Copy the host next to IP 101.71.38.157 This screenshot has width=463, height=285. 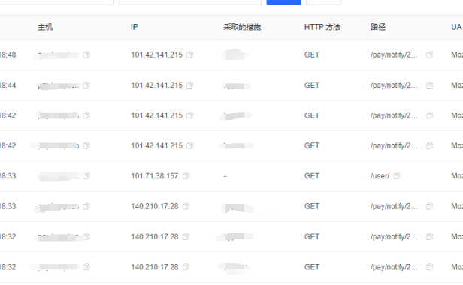(86, 176)
